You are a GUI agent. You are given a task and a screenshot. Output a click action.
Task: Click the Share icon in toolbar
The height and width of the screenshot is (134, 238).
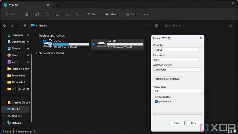click(x=68, y=14)
